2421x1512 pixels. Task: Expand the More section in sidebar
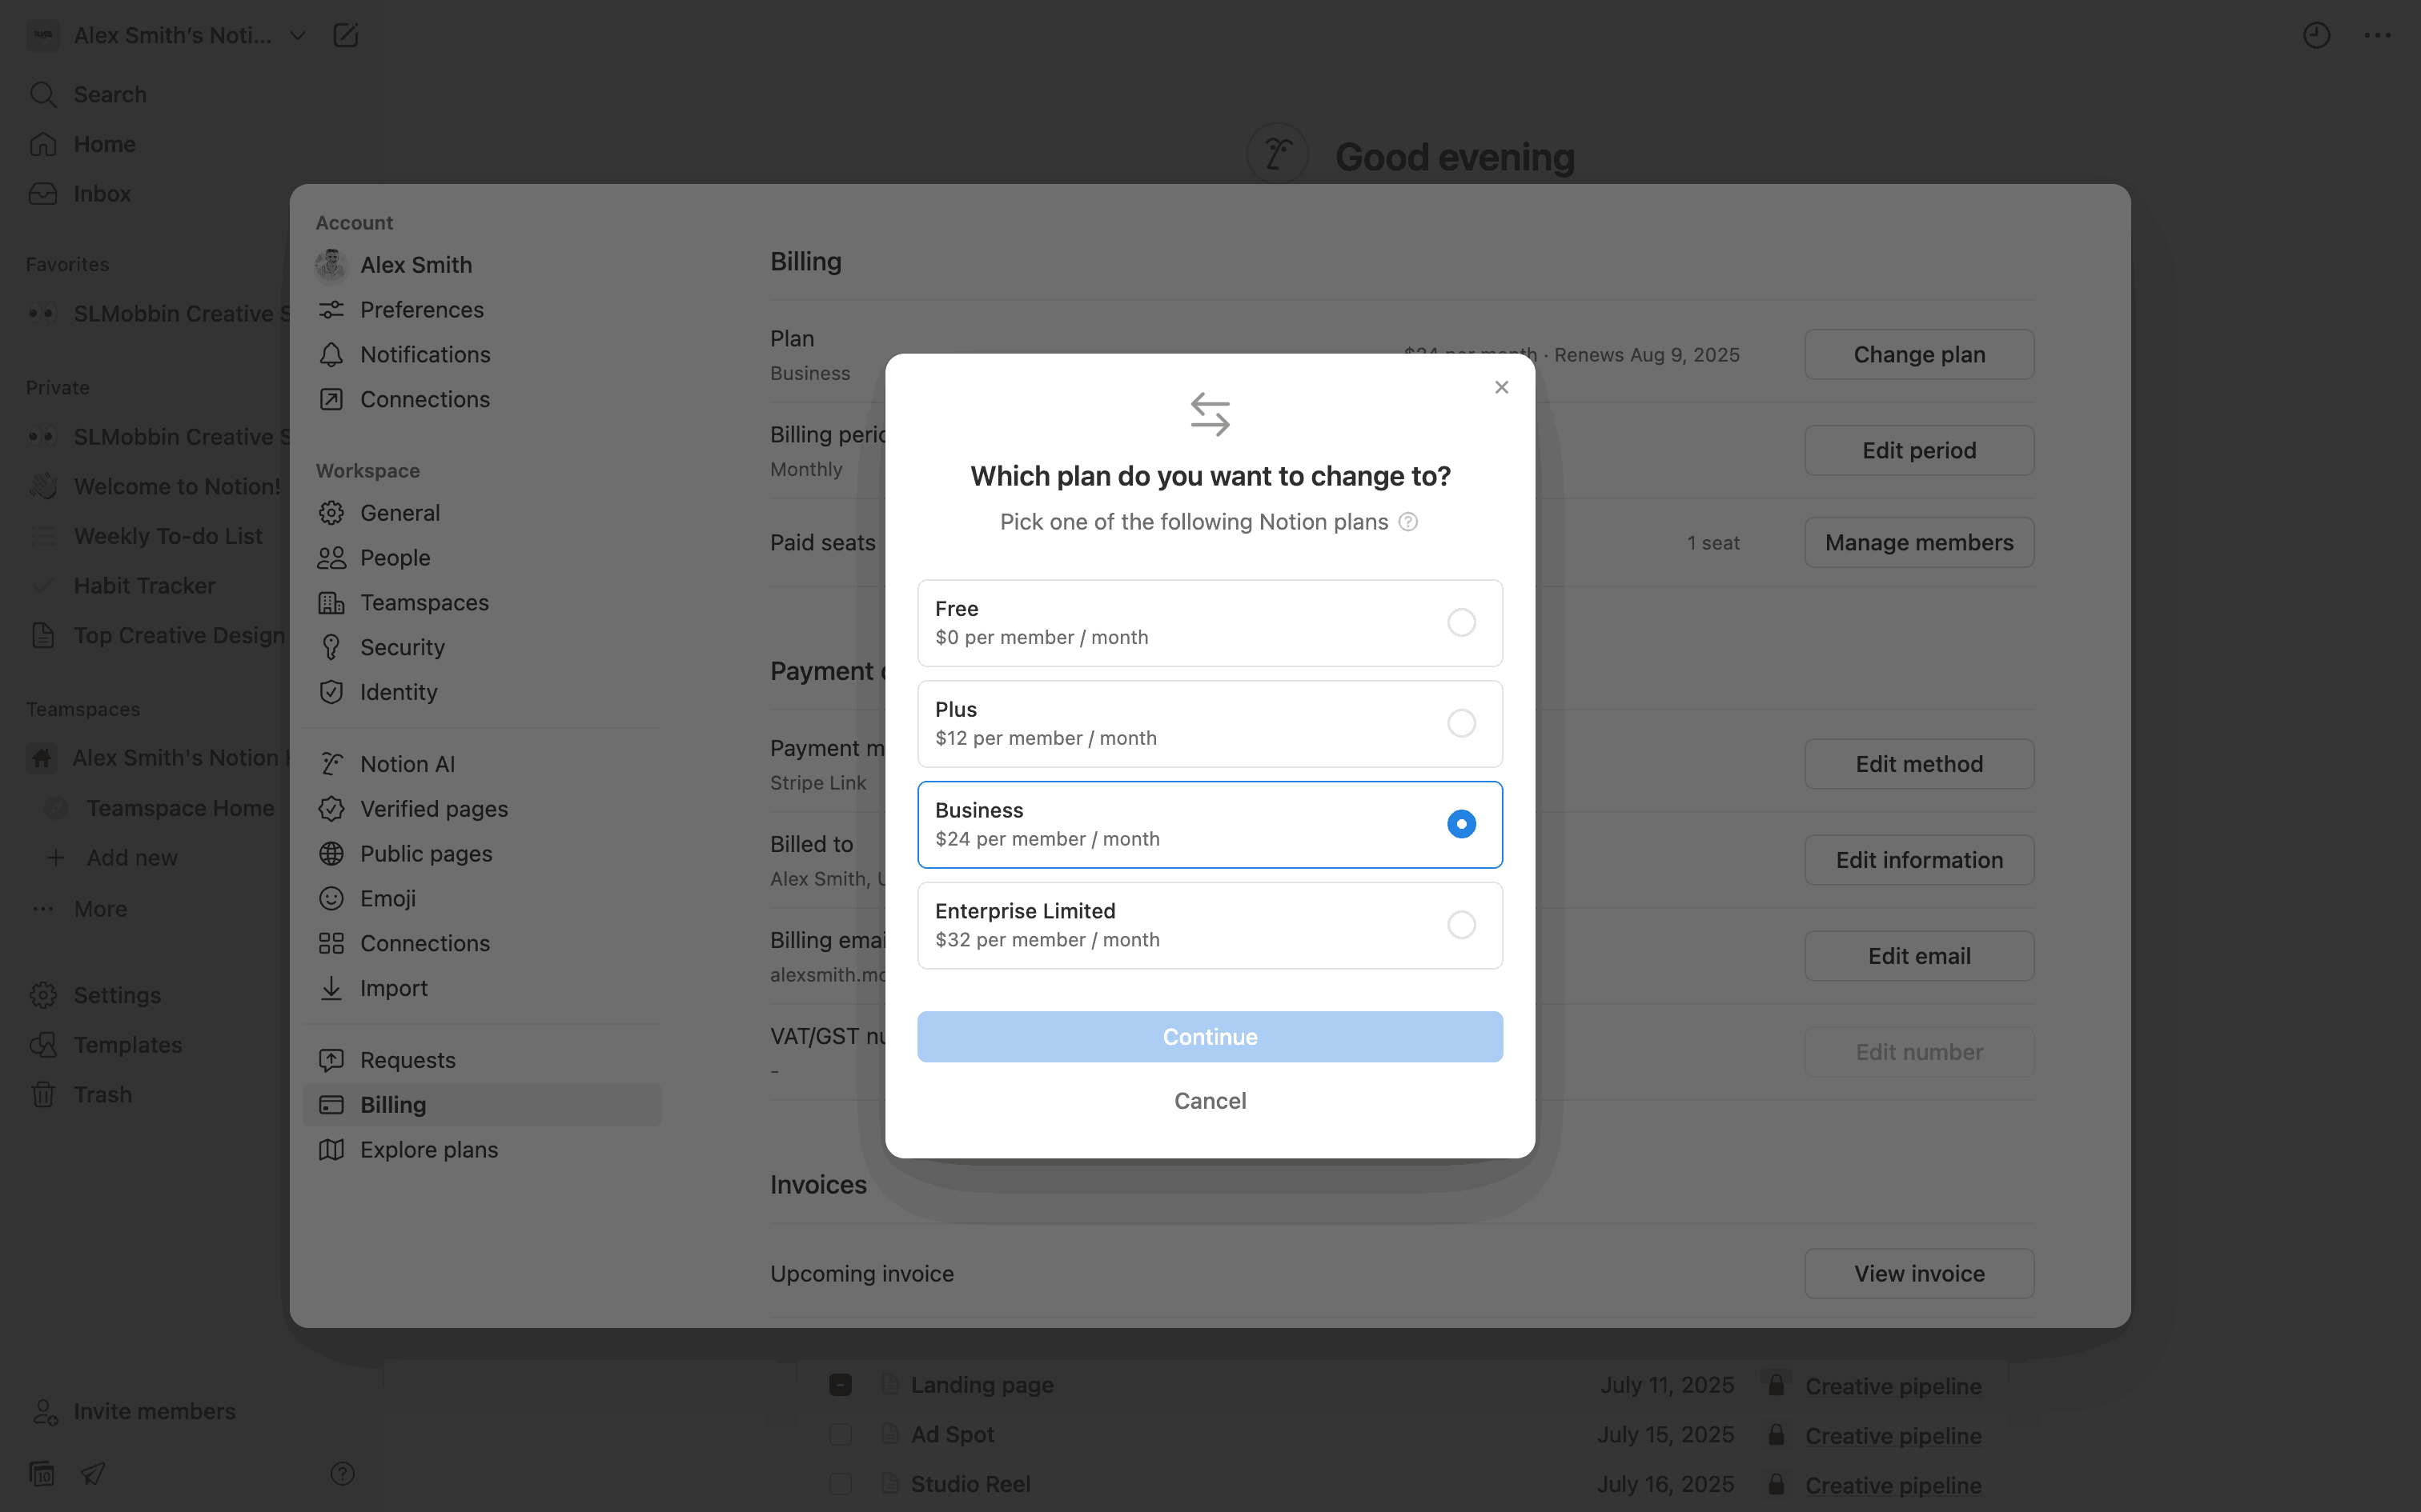(100, 909)
